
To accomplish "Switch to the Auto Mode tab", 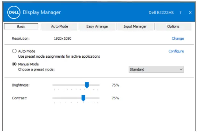I will (59, 27).
